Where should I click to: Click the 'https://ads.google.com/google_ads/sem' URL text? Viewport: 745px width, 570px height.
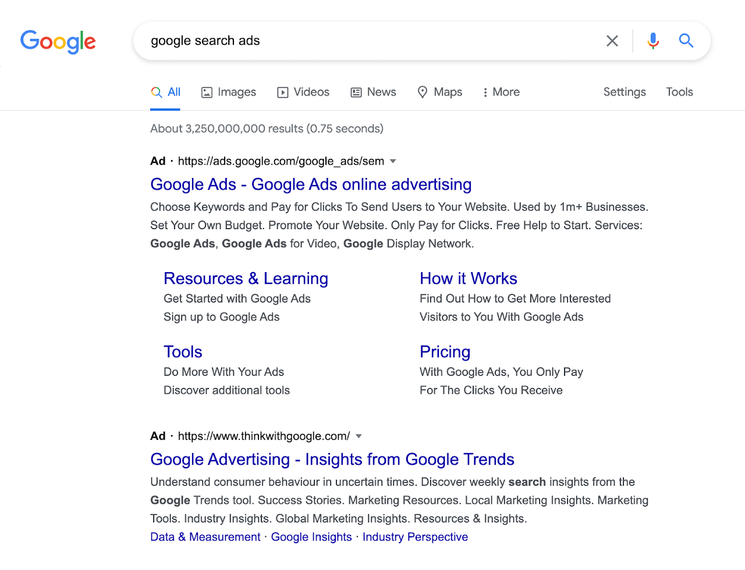[281, 161]
